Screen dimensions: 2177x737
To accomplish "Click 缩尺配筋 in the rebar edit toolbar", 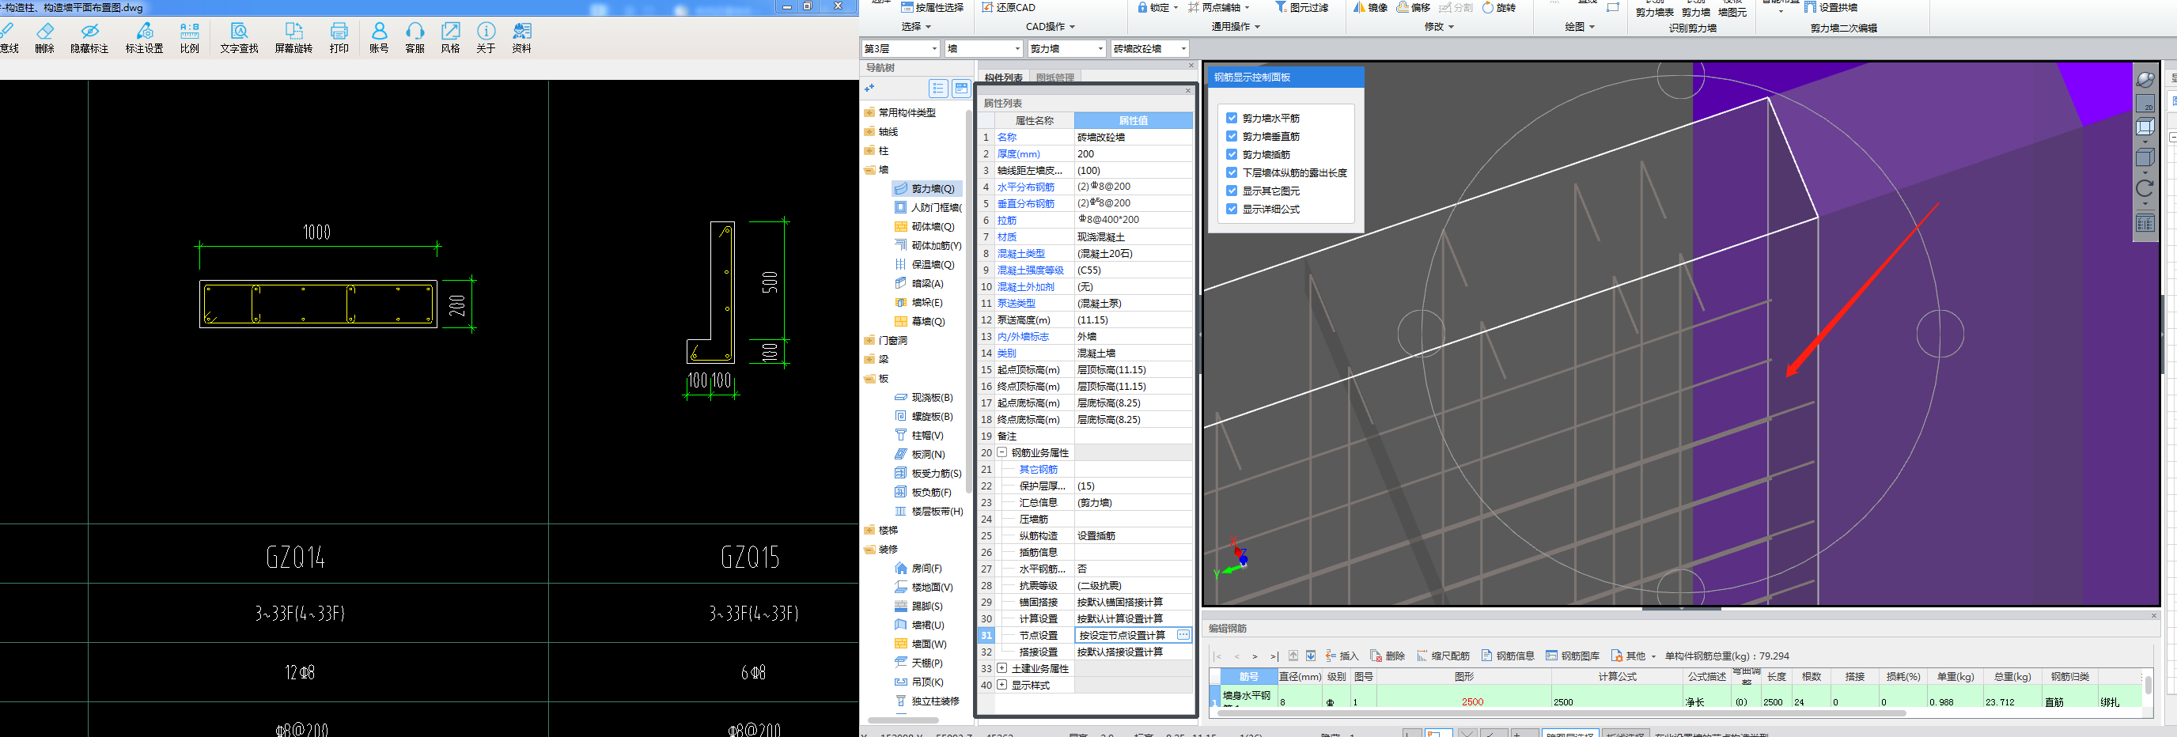I will (1444, 656).
